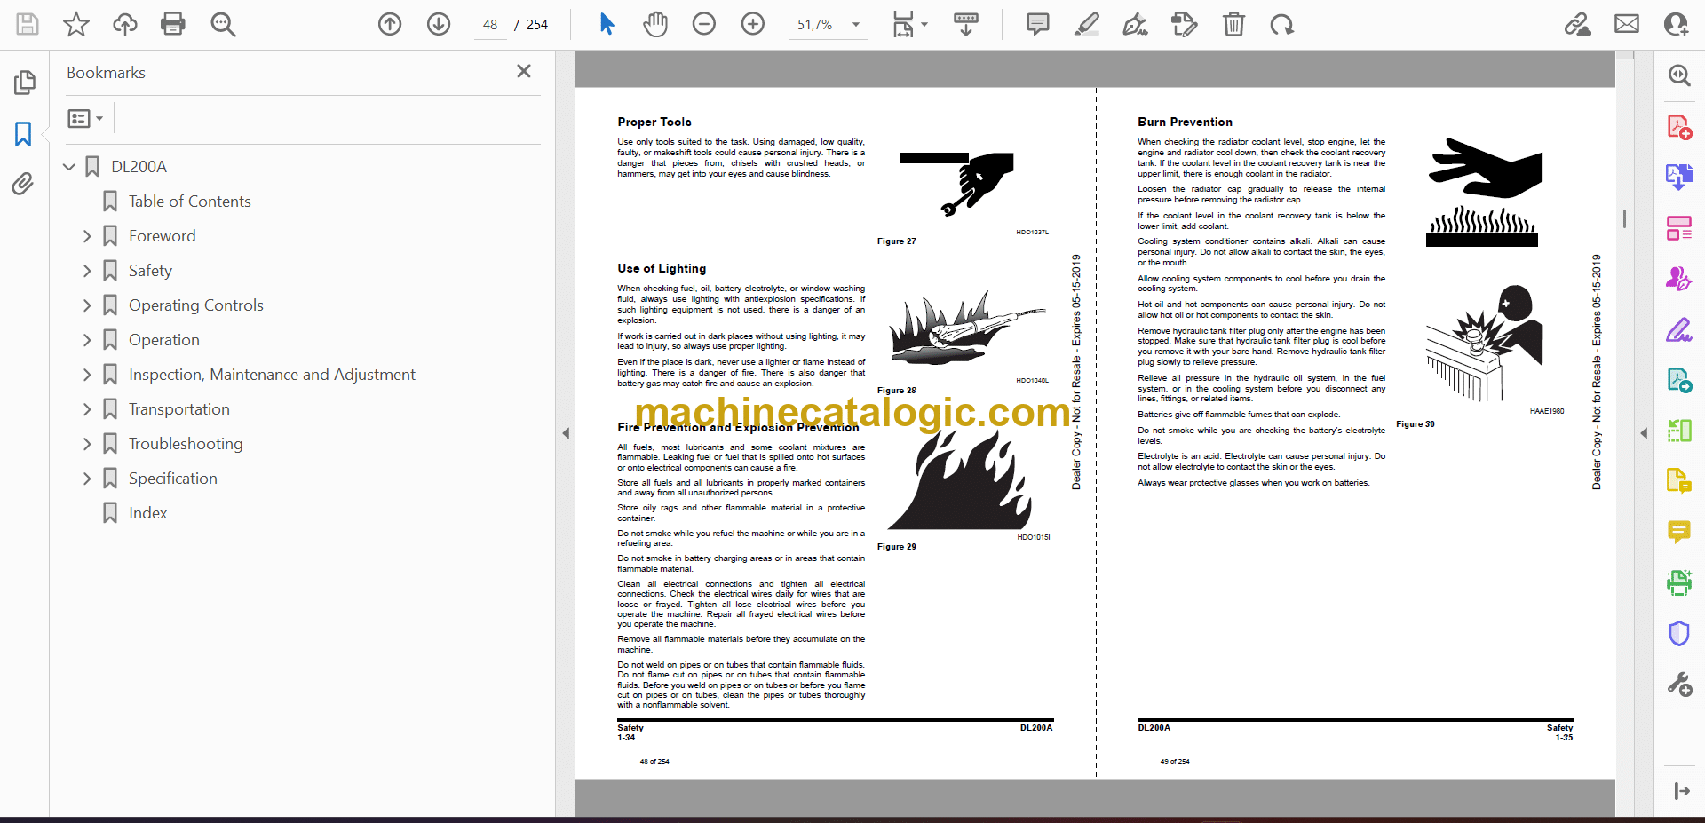Toggle the Page Thumbnails panel

[24, 83]
